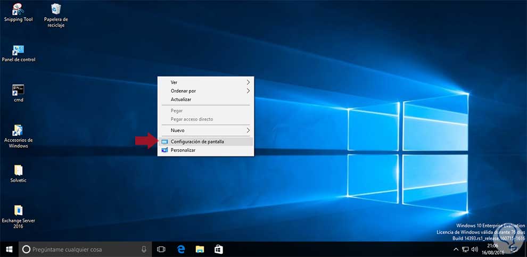Open File Explorer from the taskbar
The image size is (527, 257).
[x=200, y=249]
